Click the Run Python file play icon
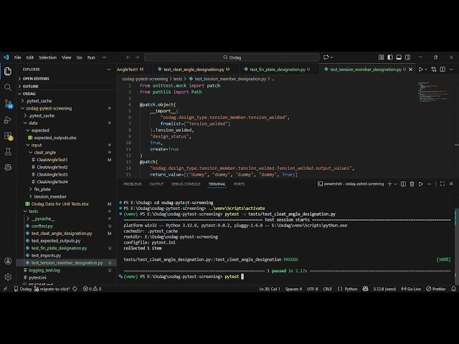The width and height of the screenshot is (459, 344). [420, 70]
